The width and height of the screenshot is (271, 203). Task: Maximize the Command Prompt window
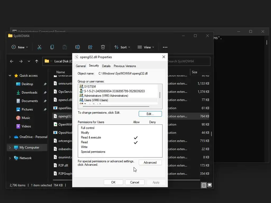[x=251, y=31]
